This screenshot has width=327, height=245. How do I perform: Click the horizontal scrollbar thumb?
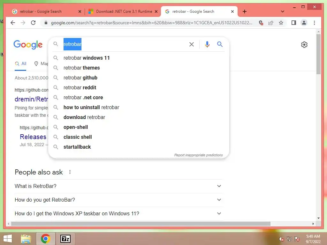tap(141, 224)
